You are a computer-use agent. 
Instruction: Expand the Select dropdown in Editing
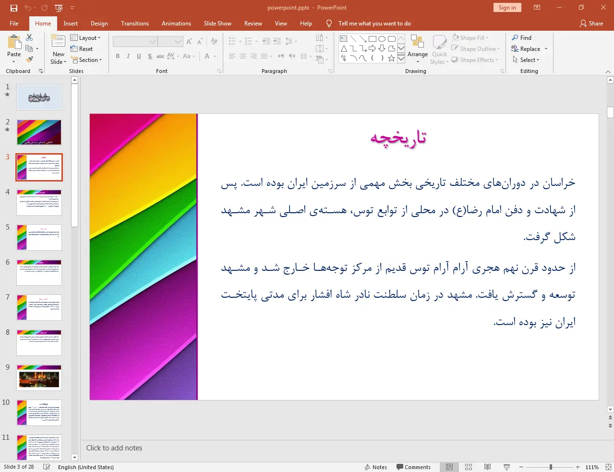coord(526,60)
